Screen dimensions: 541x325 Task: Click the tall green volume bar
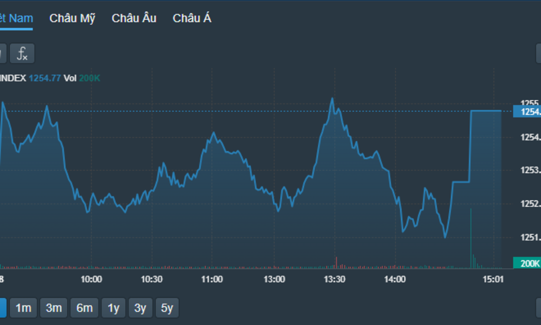(x=471, y=238)
